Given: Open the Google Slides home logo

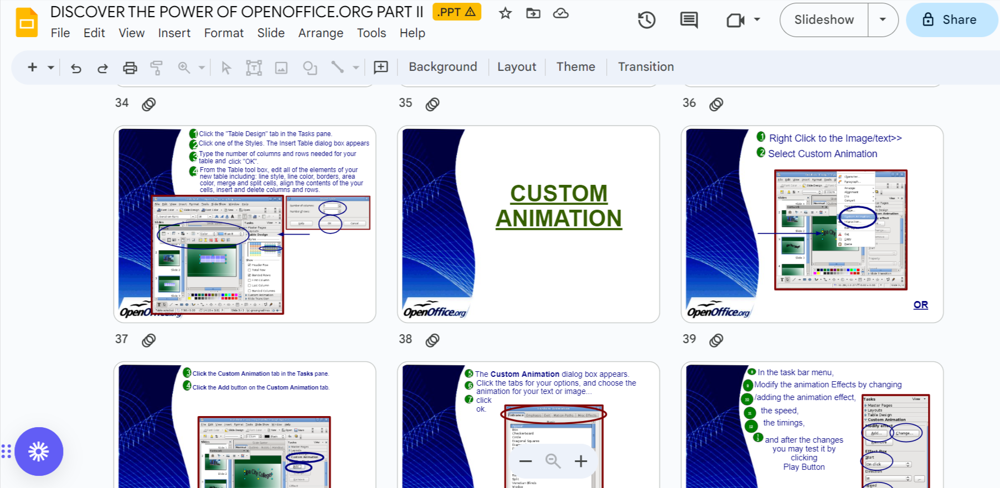Looking at the screenshot, I should (27, 23).
